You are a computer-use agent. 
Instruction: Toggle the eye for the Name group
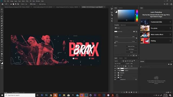[x=115, y=75]
